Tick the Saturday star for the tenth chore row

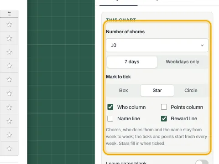(9, 149)
